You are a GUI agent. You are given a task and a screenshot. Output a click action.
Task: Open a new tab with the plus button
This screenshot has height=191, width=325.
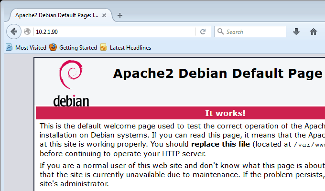click(x=120, y=15)
